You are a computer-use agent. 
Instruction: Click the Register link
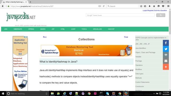coord(150,10)
